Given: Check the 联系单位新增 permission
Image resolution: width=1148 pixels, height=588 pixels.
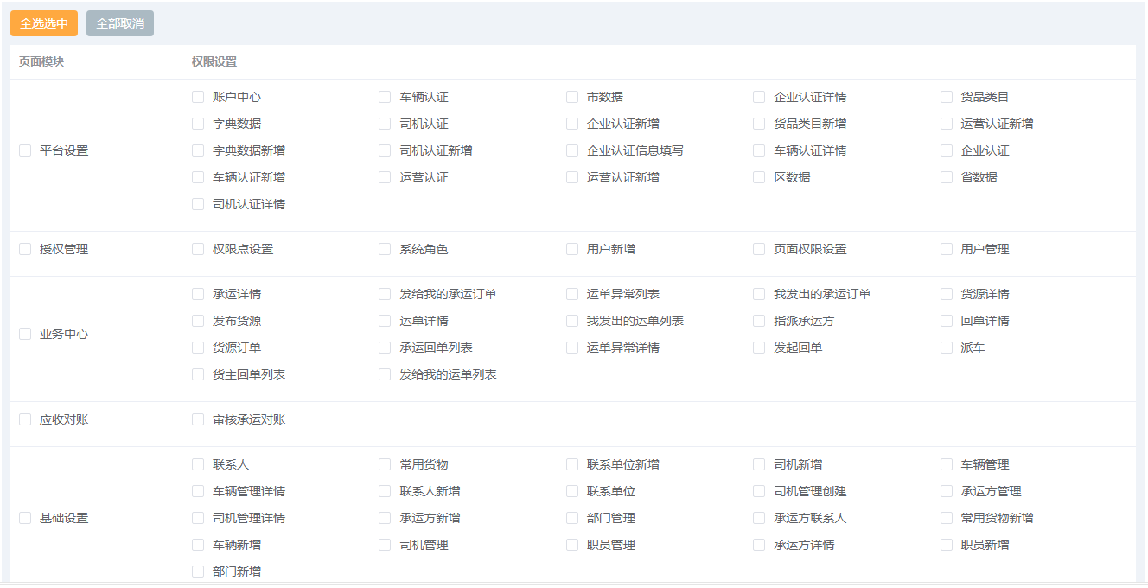Looking at the screenshot, I should coord(572,464).
